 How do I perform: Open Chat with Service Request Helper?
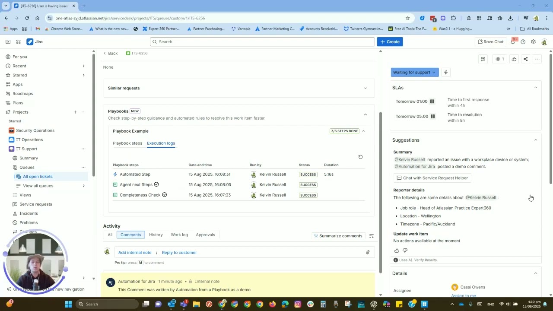(432, 178)
